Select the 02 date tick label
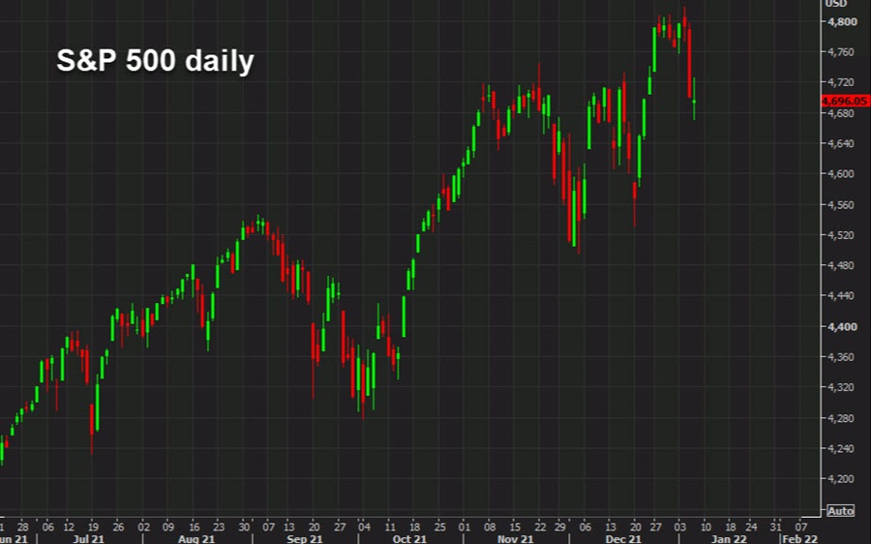Image resolution: width=871 pixels, height=544 pixels. 143,527
